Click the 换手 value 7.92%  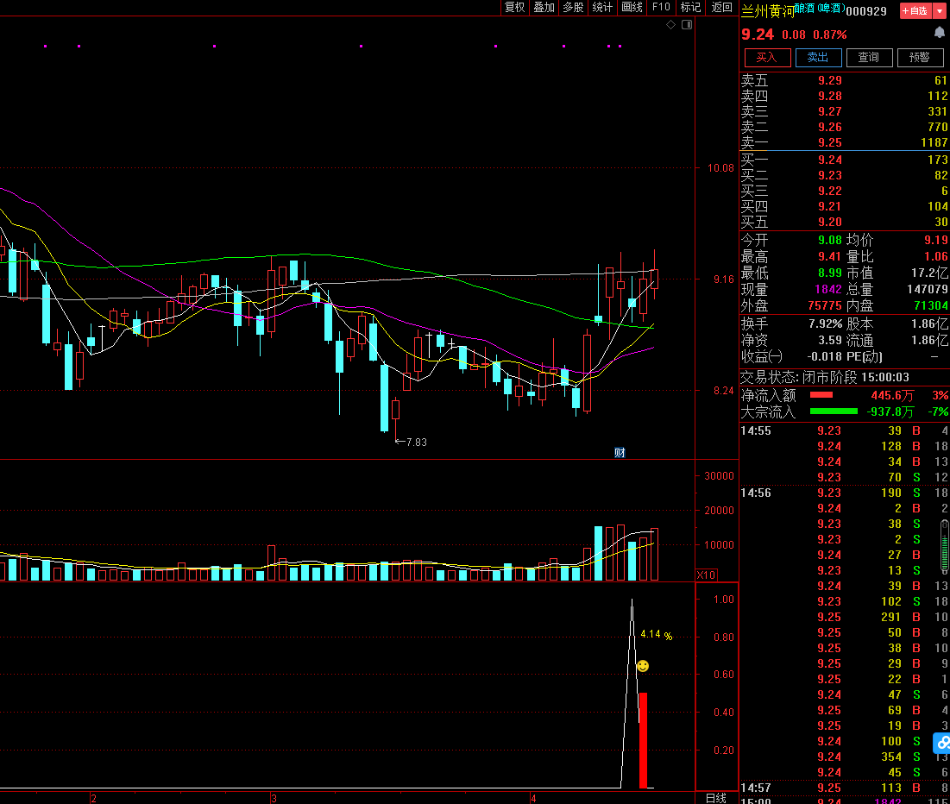pos(826,324)
